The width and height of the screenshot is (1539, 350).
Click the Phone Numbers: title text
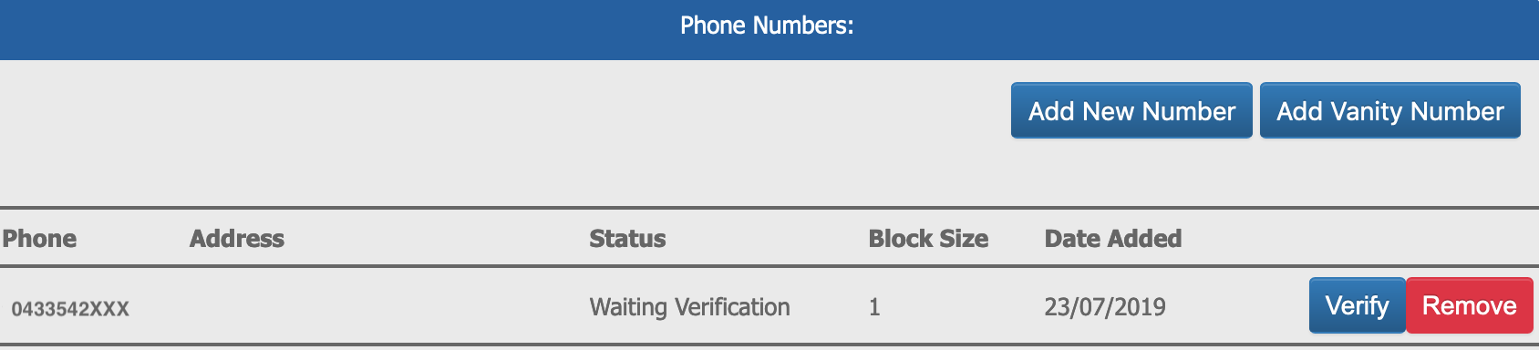[767, 26]
